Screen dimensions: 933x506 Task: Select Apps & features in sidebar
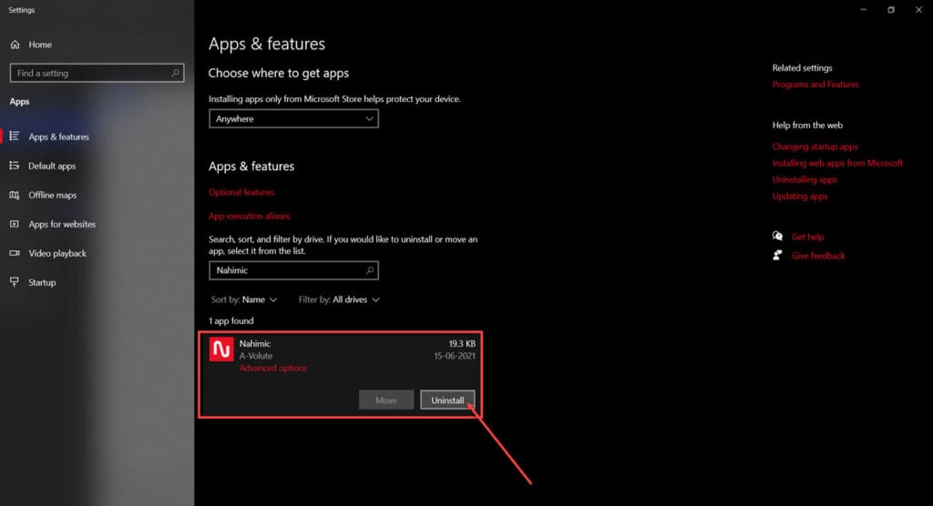[x=58, y=137]
